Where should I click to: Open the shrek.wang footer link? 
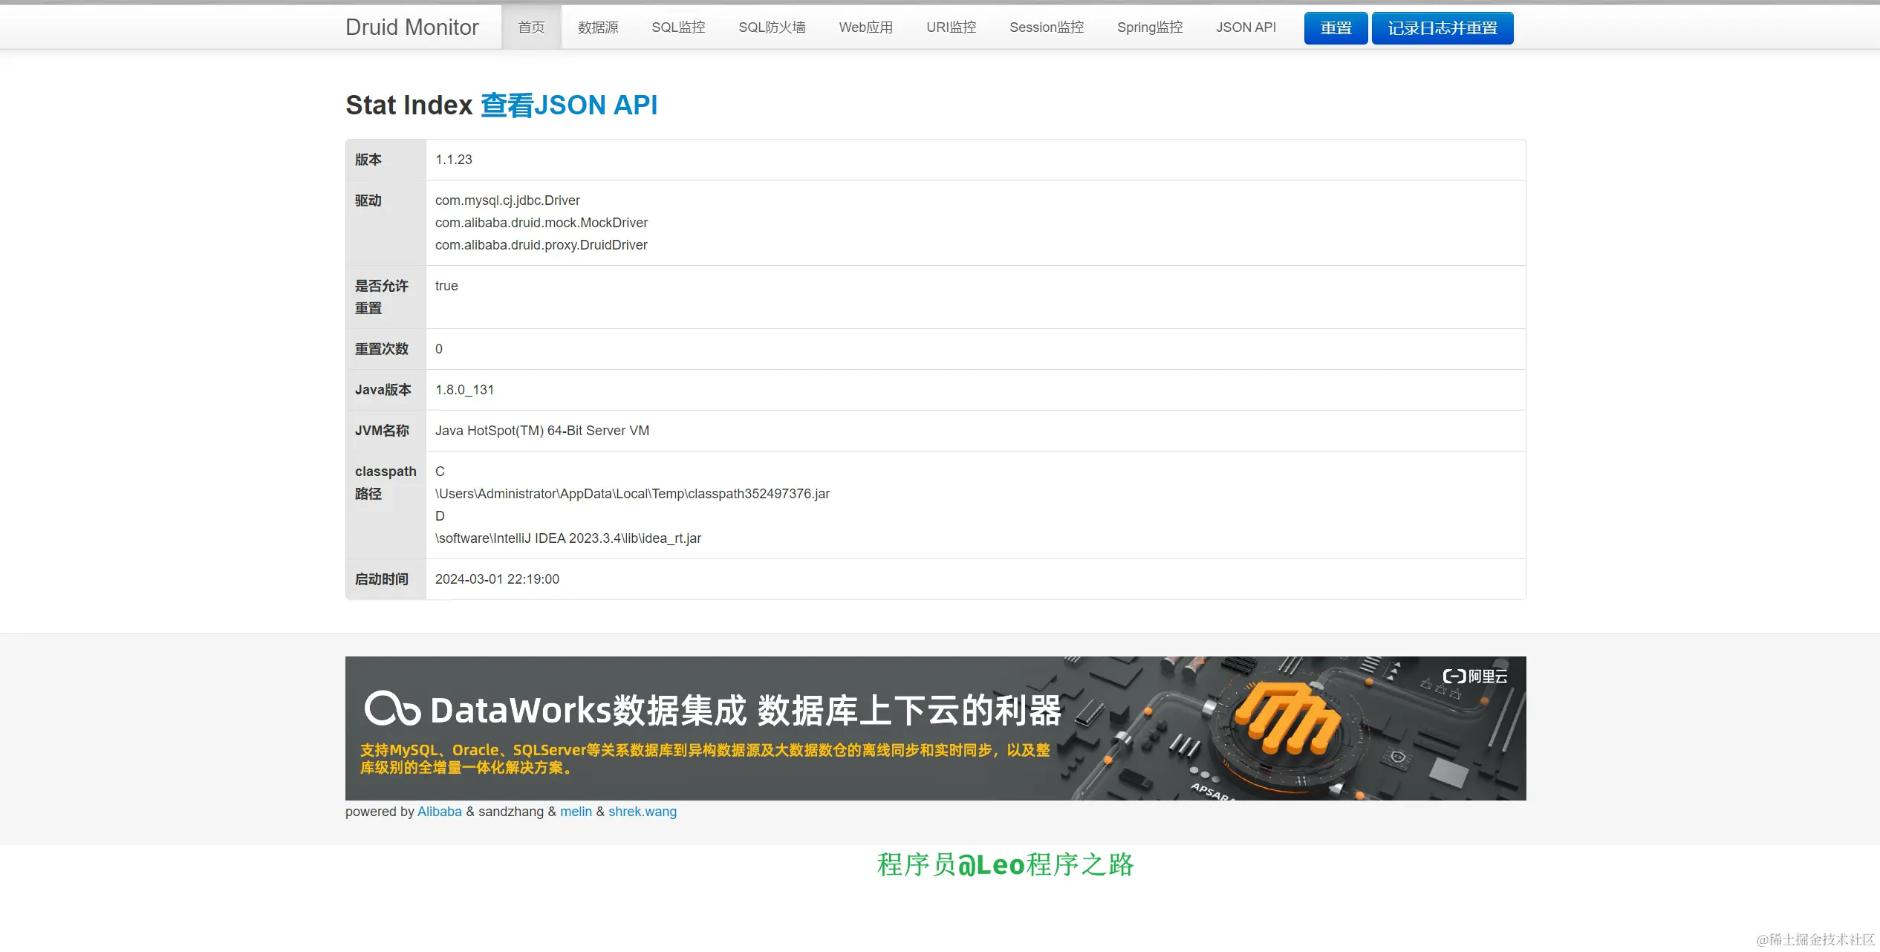coord(643,812)
